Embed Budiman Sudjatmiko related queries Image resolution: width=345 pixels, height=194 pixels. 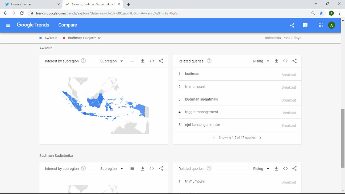[x=285, y=168]
